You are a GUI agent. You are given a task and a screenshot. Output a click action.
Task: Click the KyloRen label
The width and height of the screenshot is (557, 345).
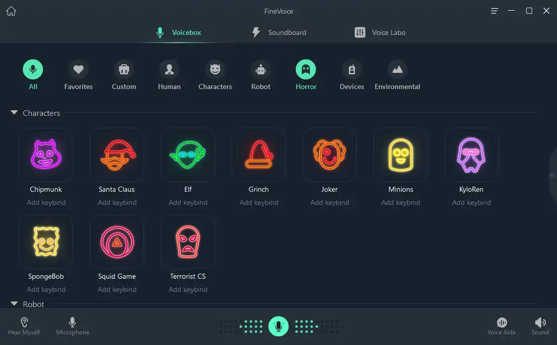471,189
